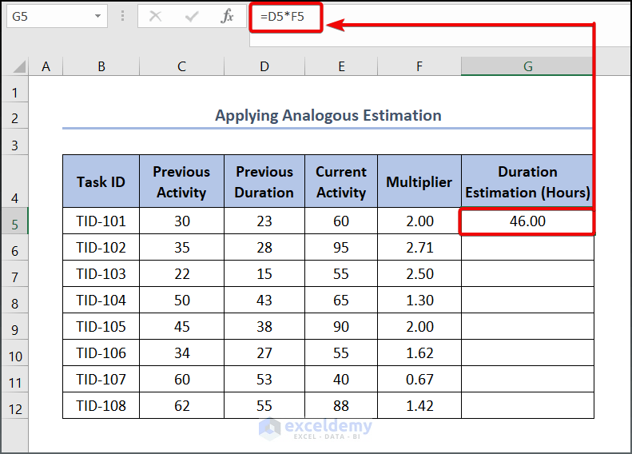This screenshot has width=632, height=454.
Task: Click multiplier 2.50 in TID-103 row
Action: (x=419, y=274)
